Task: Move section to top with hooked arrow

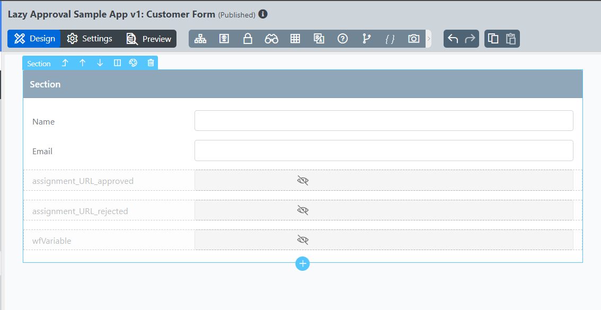Action: [65, 63]
